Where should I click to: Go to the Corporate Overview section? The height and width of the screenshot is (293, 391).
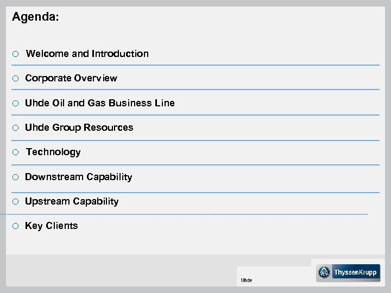[71, 78]
